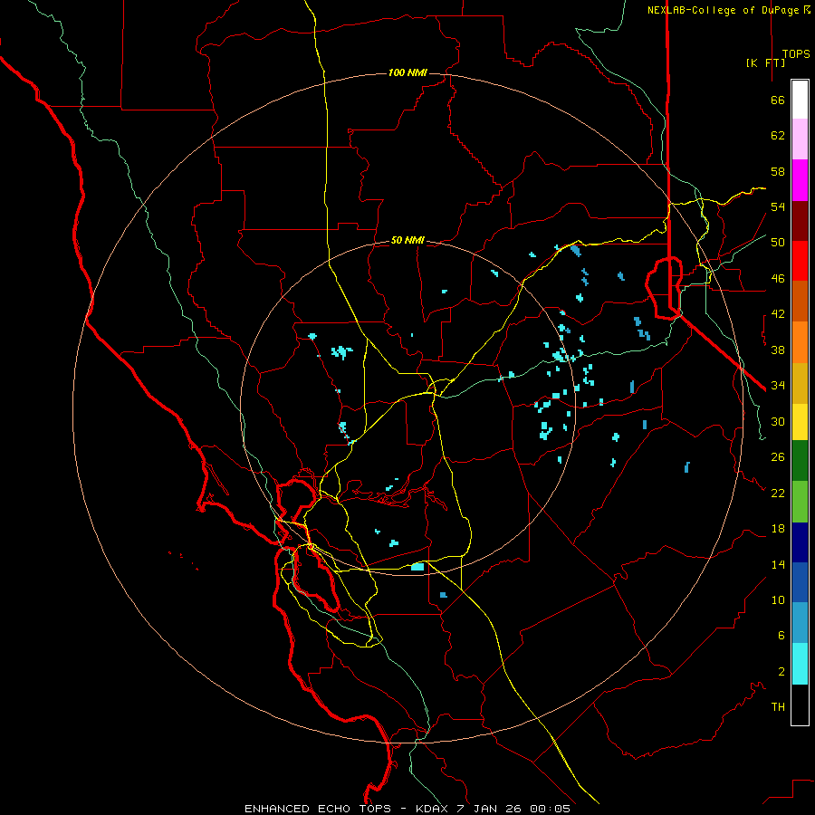This screenshot has height=815, width=815.
Task: Click the 62 value on the legend
Action: coord(778,136)
